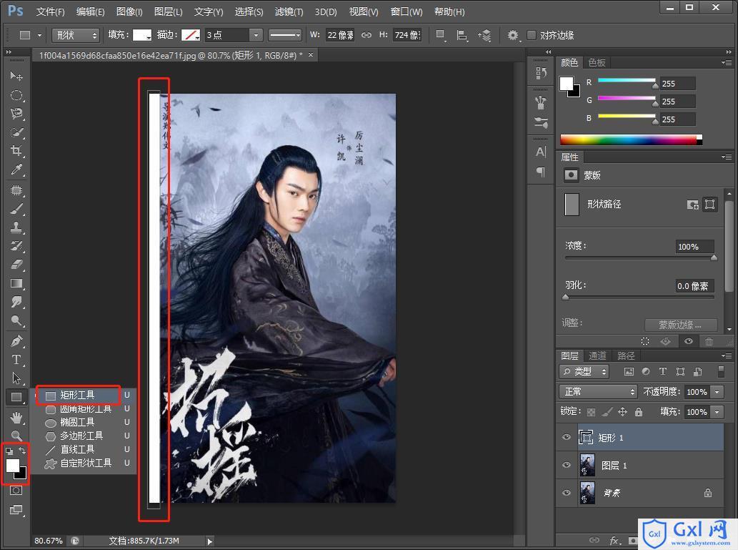The height and width of the screenshot is (550, 738).
Task: Select the Crop tool
Action: point(16,151)
